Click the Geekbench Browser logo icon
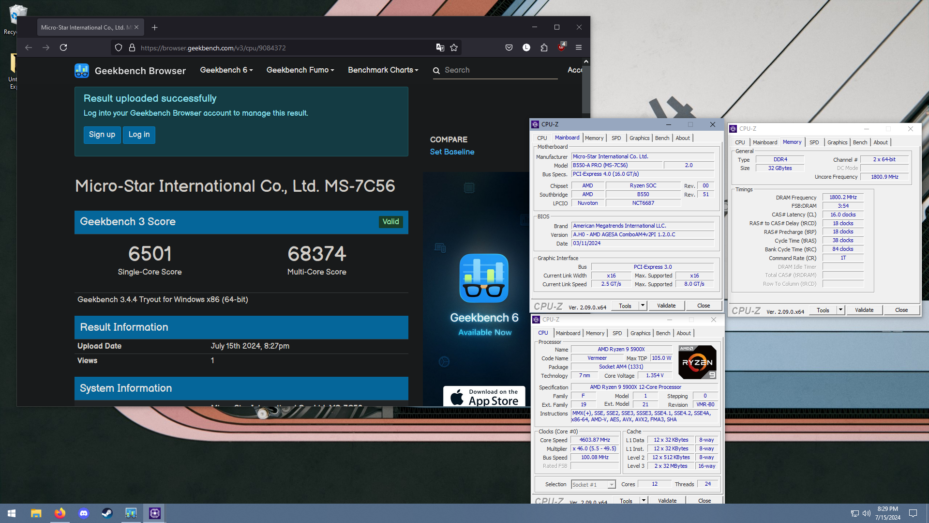 pos(82,71)
